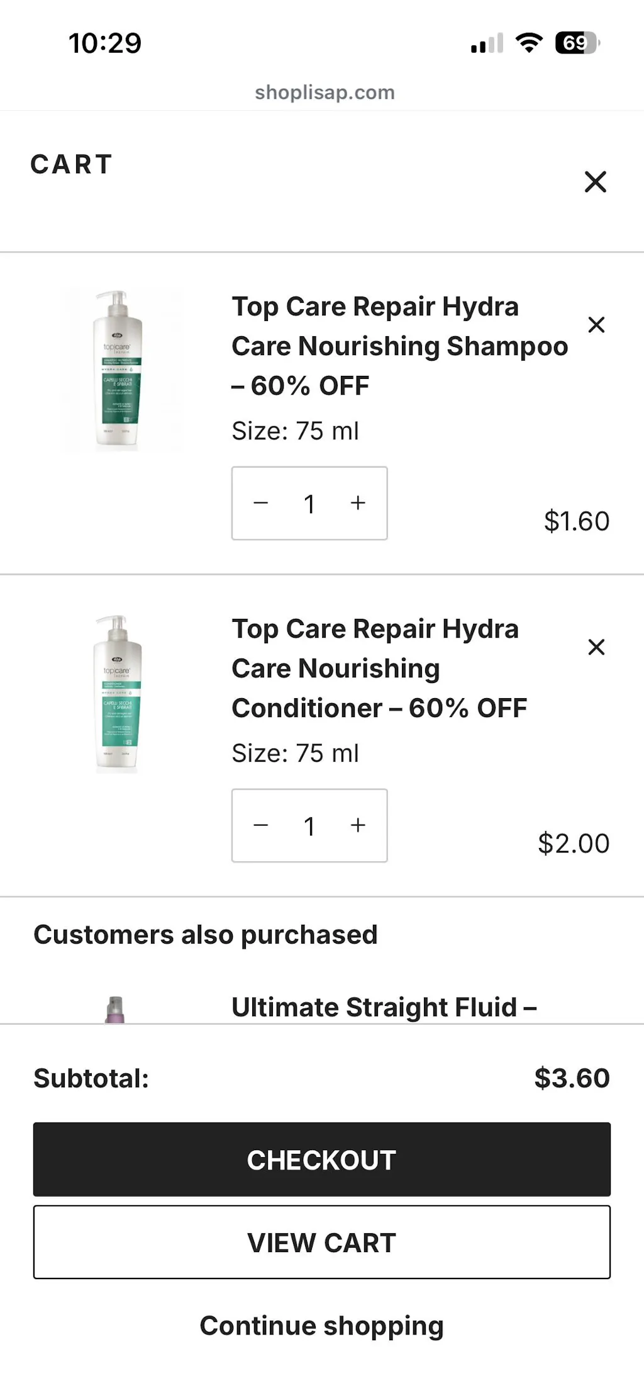Tap the battery indicator in status bar
The image size is (644, 1395).
pyautogui.click(x=577, y=43)
